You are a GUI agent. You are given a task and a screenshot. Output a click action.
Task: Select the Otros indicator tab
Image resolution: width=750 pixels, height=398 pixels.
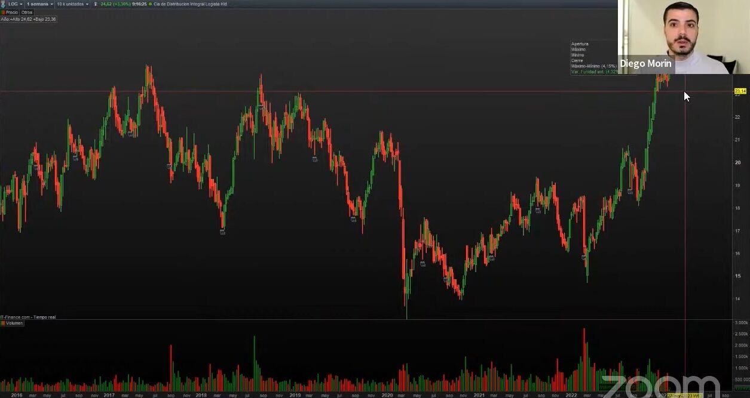27,12
